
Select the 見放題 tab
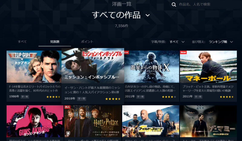pyautogui.click(x=55, y=42)
